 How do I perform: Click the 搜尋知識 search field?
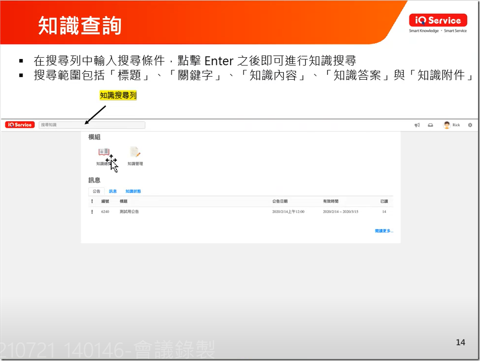click(x=92, y=125)
